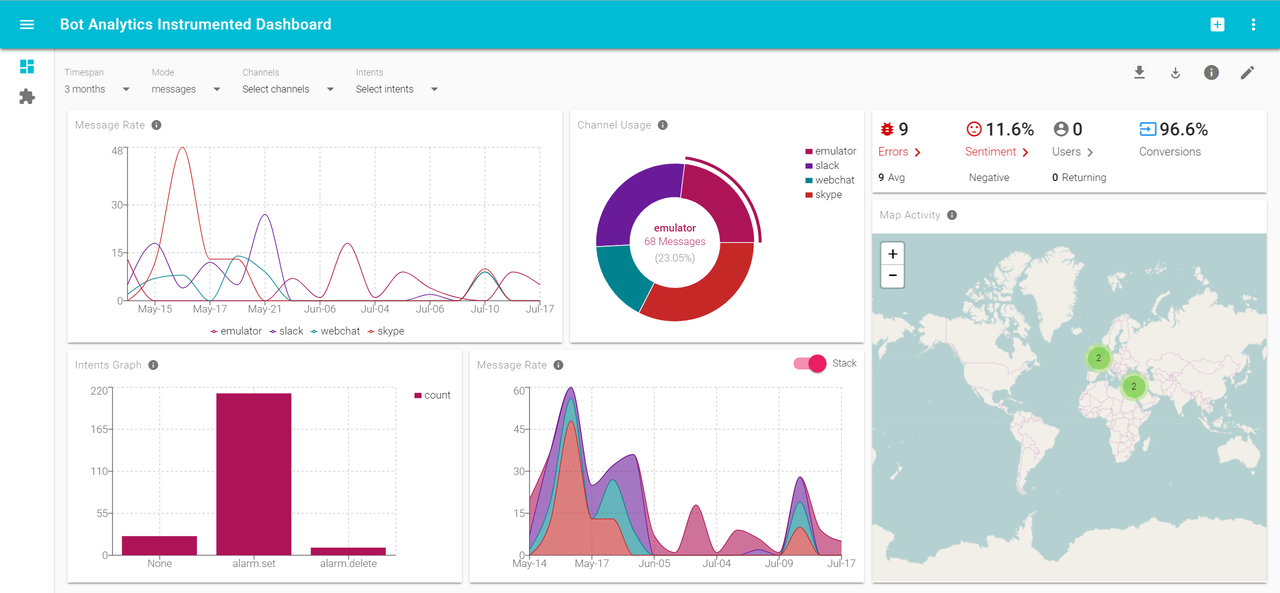
Task: Toggle the Stack switch on Message Rate
Action: click(814, 364)
